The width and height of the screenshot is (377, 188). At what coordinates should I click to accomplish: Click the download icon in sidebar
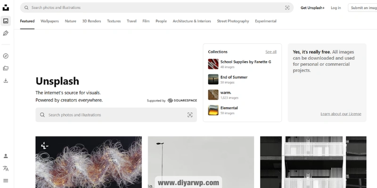(6, 80)
